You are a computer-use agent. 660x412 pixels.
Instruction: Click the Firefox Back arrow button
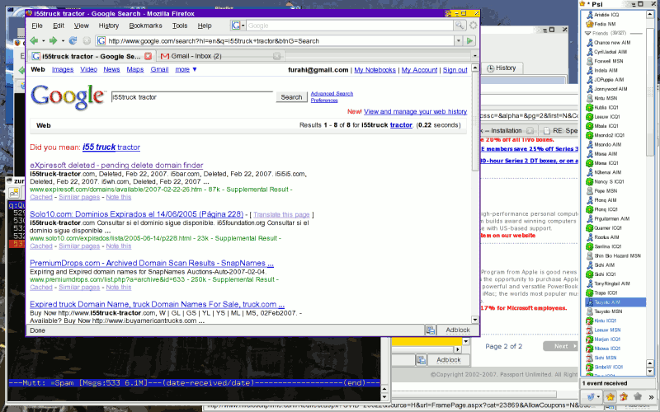coord(33,40)
